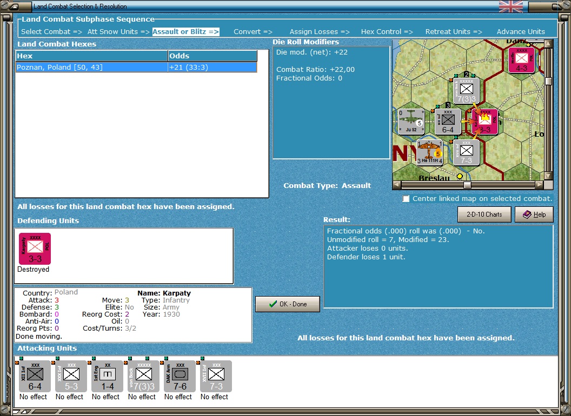
Task: Click the He 111H bomber on the map
Action: [x=429, y=152]
